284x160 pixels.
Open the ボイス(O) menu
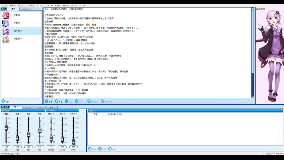pyautogui.click(x=40, y=6)
